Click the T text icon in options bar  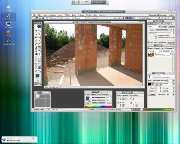coord(47,18)
